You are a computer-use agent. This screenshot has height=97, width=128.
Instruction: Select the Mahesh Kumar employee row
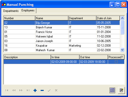pos(62,50)
